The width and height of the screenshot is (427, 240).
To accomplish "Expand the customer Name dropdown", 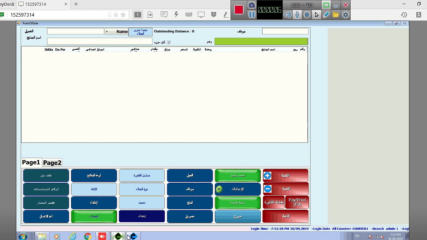I will pyautogui.click(x=106, y=31).
